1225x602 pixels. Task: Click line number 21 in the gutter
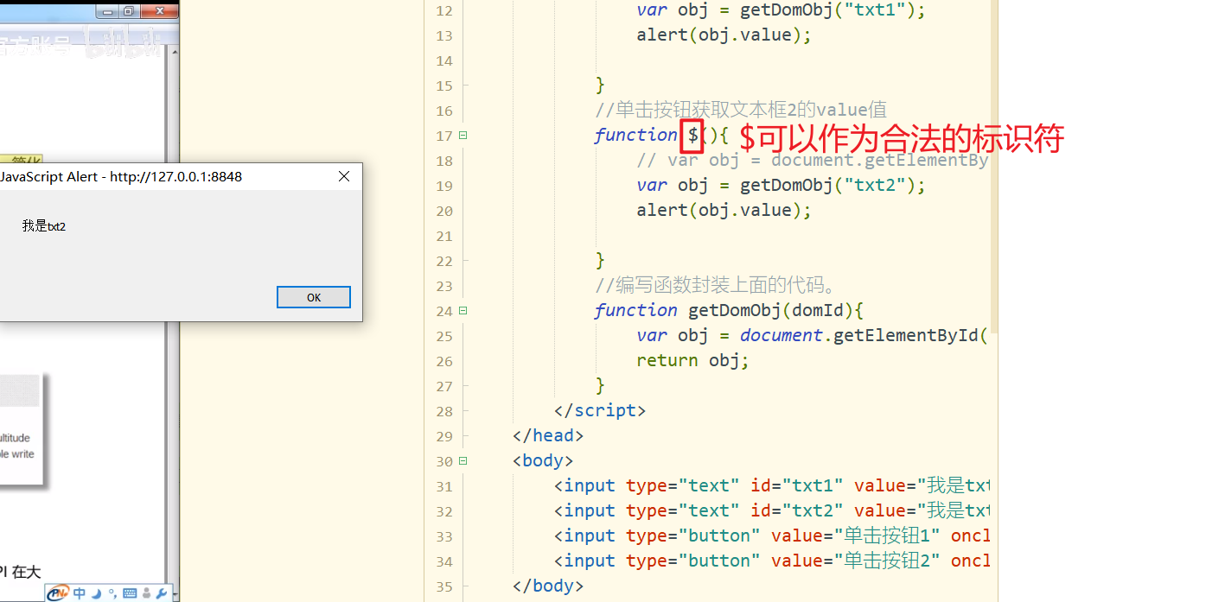click(x=444, y=236)
